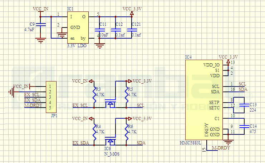Viewport: 265px width, 163px height.
Task: Select the IC6 N_MOS transistor symbol
Action: click(110, 137)
